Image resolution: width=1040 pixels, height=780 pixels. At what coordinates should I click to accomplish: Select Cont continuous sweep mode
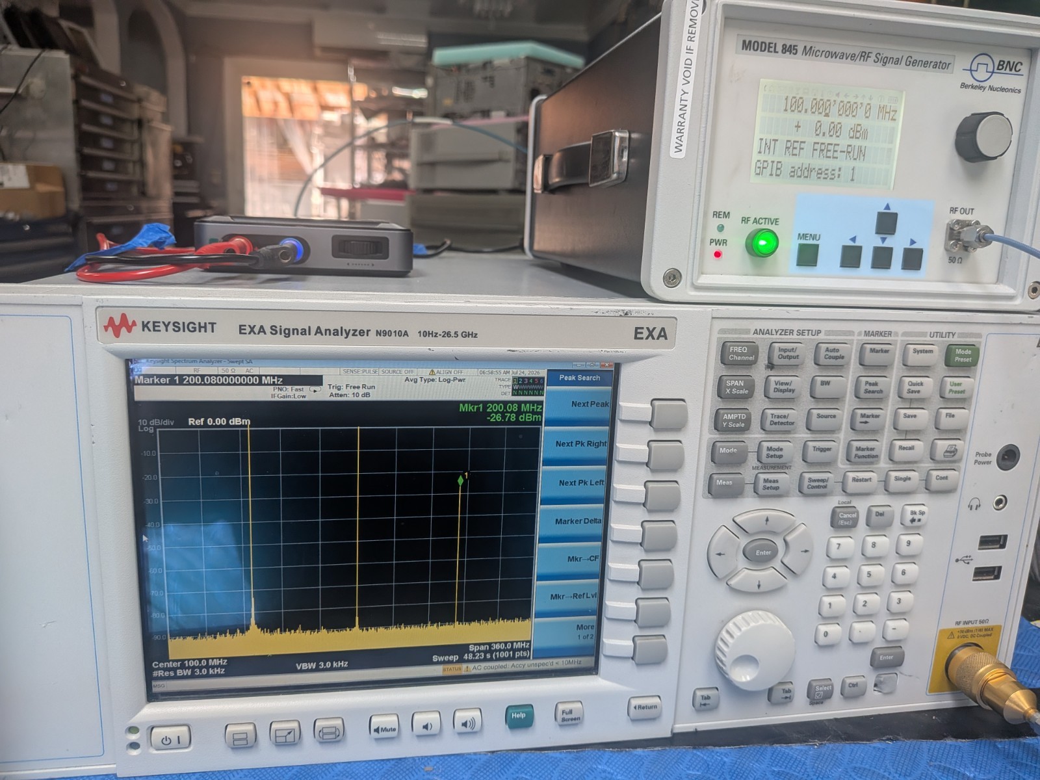click(941, 479)
